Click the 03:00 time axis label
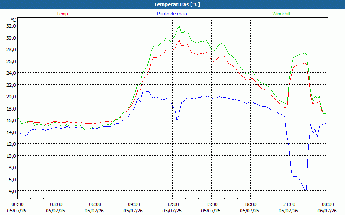The height and width of the screenshot is (215, 345). 56,205
